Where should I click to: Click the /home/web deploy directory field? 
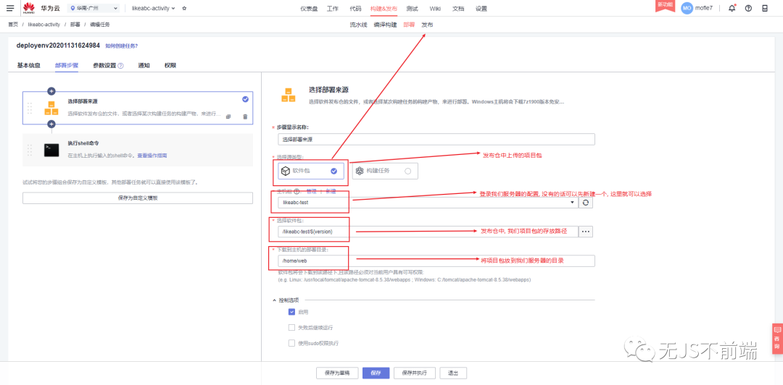pos(436,261)
